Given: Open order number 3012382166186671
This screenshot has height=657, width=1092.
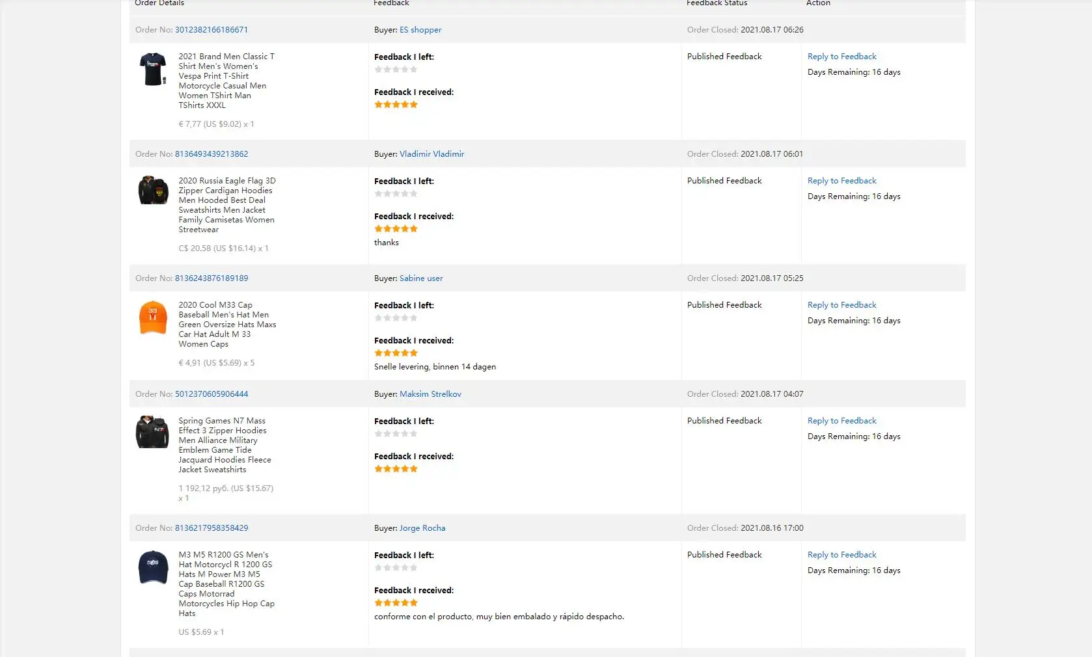Looking at the screenshot, I should pos(211,30).
